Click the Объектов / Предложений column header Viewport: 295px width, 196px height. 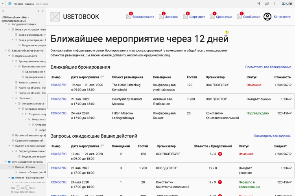[x=213, y=146]
